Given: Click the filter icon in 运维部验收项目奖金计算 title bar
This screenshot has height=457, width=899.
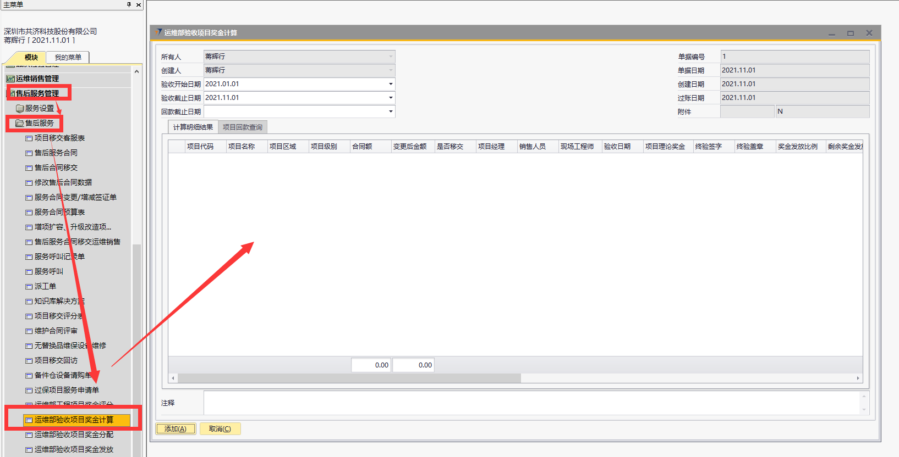Looking at the screenshot, I should point(159,32).
